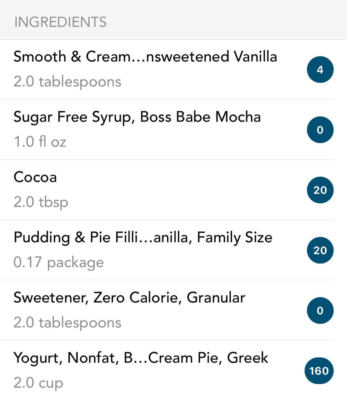Tap the 1.0 fl oz serving amount
The image size is (347, 395).
(x=40, y=142)
